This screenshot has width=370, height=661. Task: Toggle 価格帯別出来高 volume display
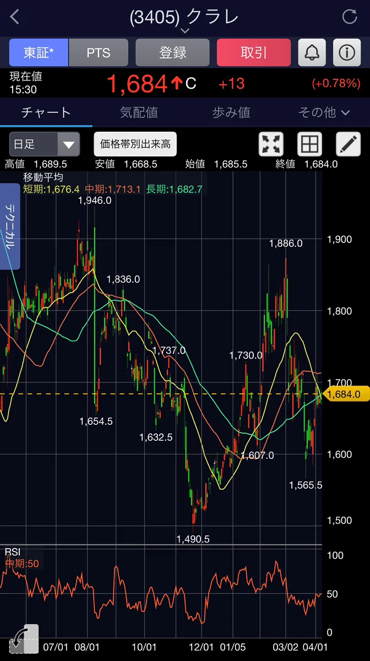tap(135, 144)
